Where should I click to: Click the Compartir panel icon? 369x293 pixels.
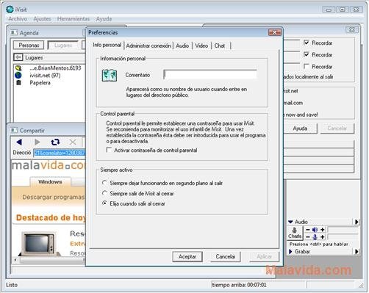tap(14, 130)
